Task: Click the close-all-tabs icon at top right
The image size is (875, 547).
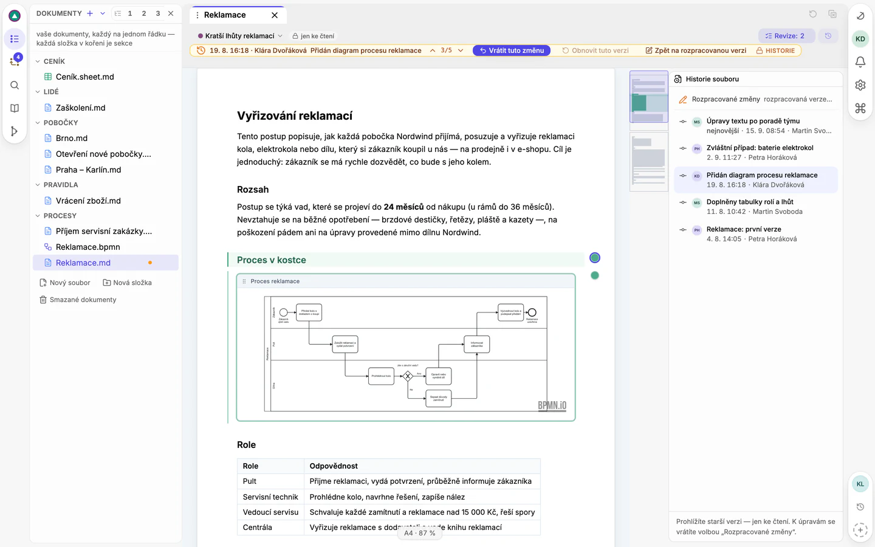Action: coord(832,14)
